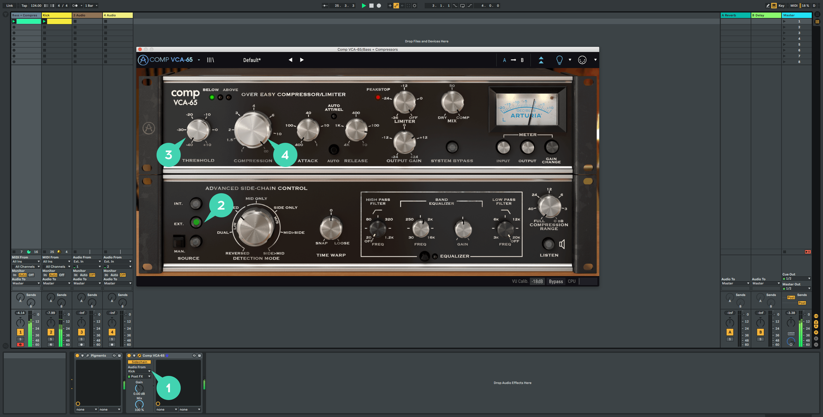The width and height of the screenshot is (823, 417).
Task: Select the B Delay return track title
Action: 766,15
